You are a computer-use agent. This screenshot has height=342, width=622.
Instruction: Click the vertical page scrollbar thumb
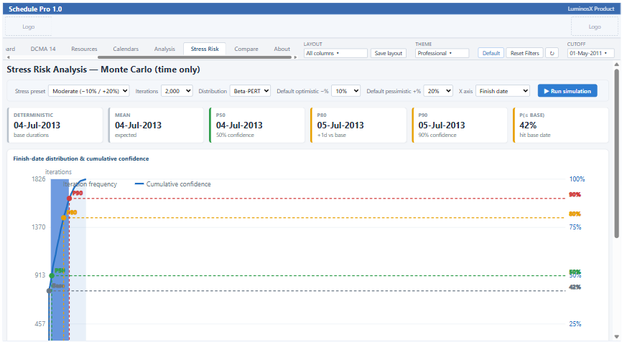click(x=616, y=153)
